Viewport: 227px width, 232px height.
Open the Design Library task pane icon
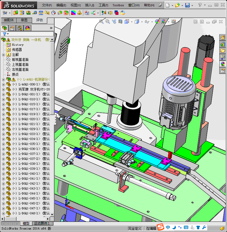point(223,44)
